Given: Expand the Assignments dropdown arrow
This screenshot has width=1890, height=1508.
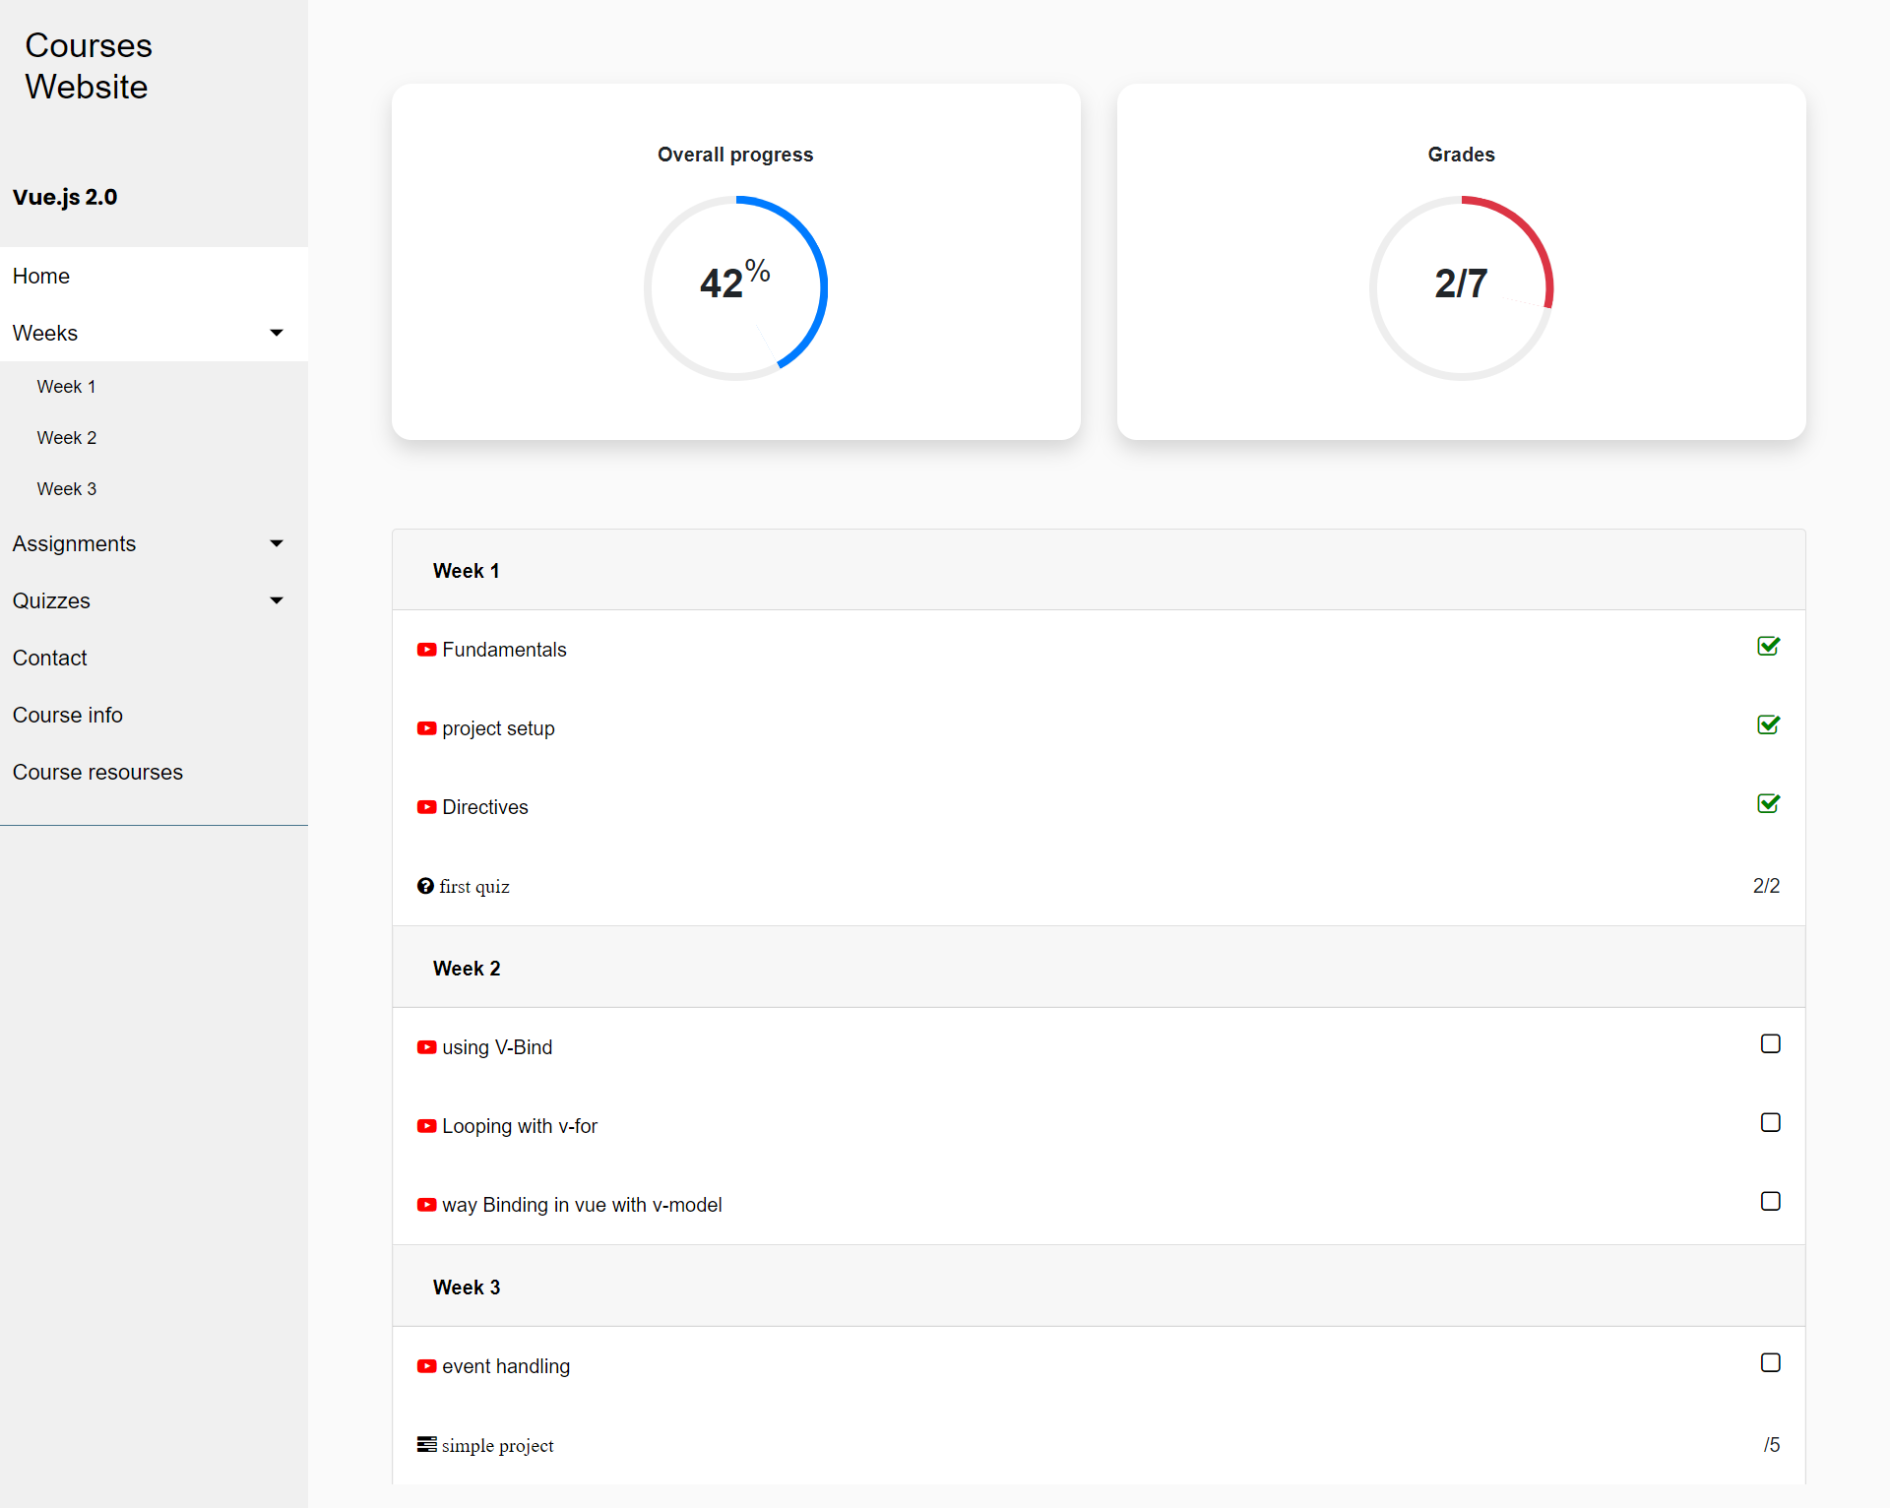Looking at the screenshot, I should (x=277, y=543).
